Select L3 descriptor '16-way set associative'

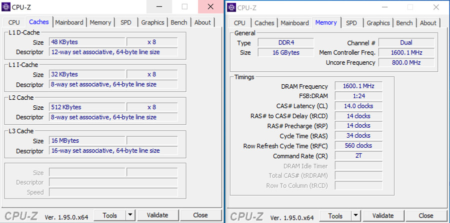(x=113, y=151)
